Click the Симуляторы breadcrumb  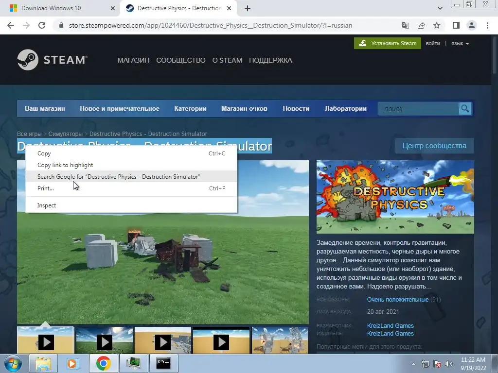[66, 134]
